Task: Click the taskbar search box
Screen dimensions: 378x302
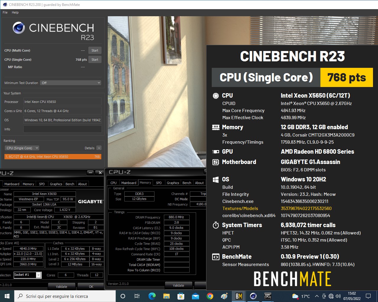Action: 65,296
